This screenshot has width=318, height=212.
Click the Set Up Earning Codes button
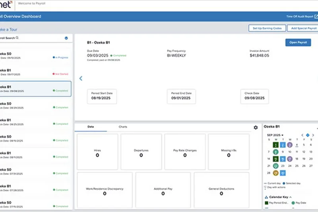point(267,28)
